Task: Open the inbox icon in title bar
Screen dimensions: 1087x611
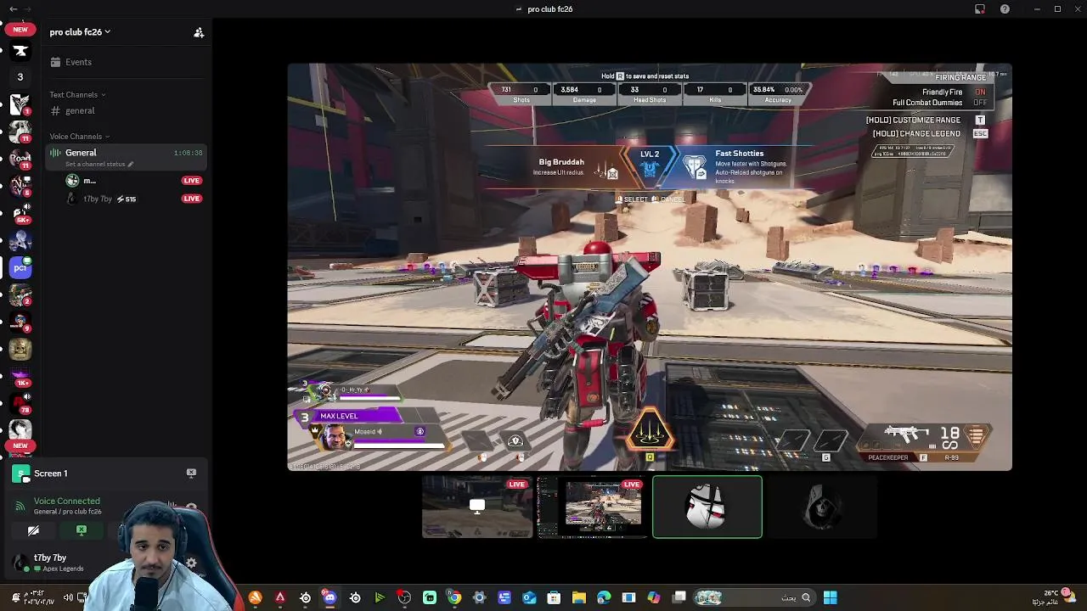Action: tap(980, 9)
